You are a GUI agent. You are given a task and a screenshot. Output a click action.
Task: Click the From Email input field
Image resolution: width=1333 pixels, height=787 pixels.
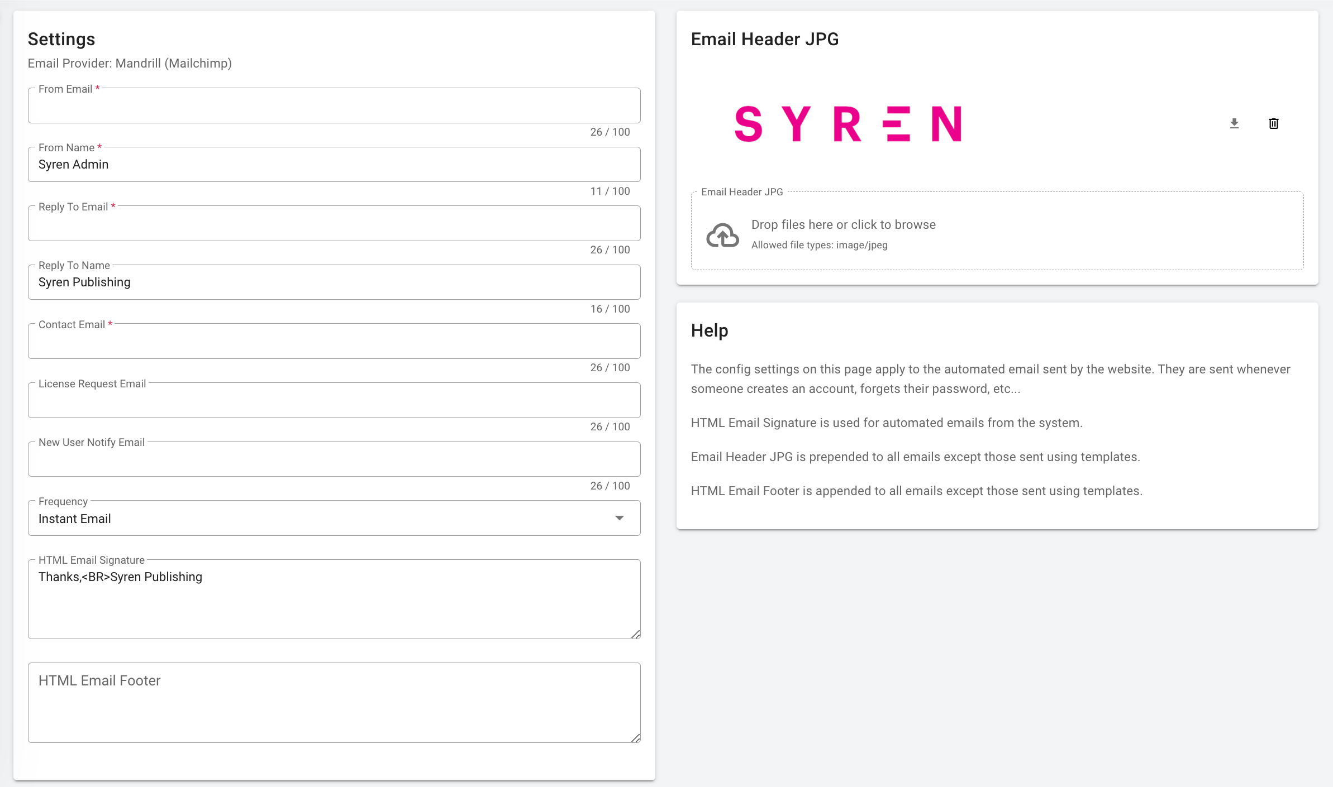[334, 106]
